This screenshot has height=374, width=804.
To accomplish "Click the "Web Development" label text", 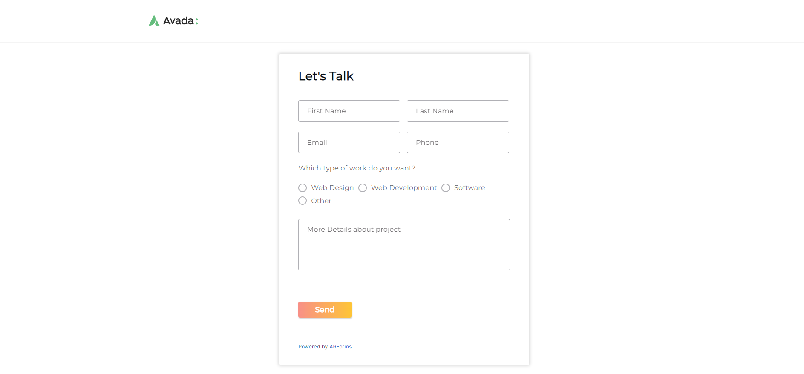I will 404,188.
